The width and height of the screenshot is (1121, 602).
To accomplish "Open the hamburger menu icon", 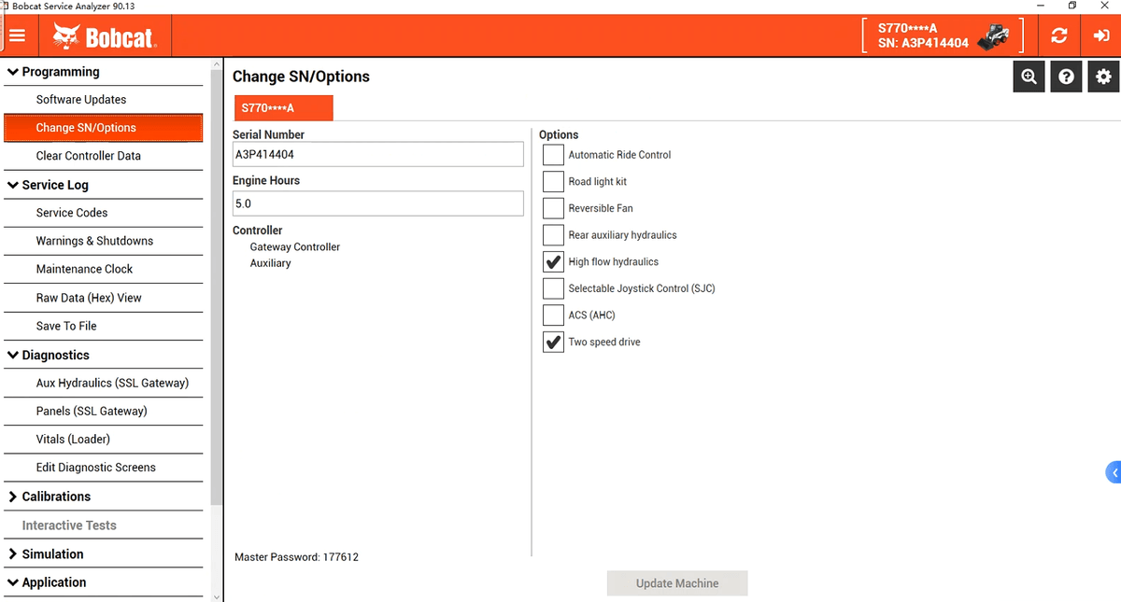I will click(x=17, y=35).
